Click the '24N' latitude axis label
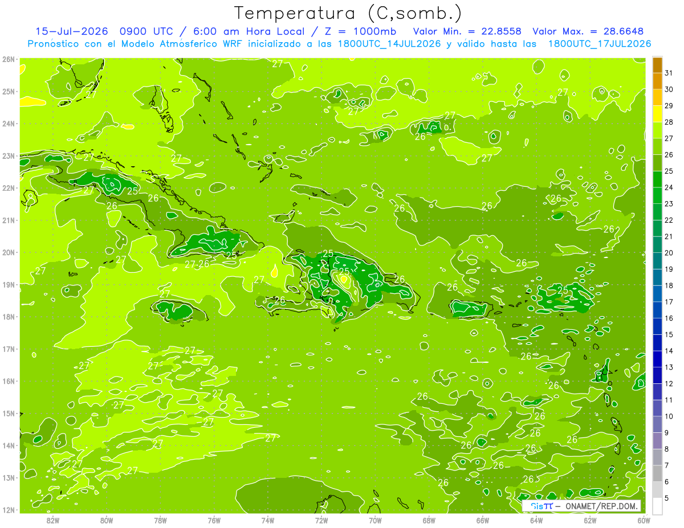 [x=9, y=124]
